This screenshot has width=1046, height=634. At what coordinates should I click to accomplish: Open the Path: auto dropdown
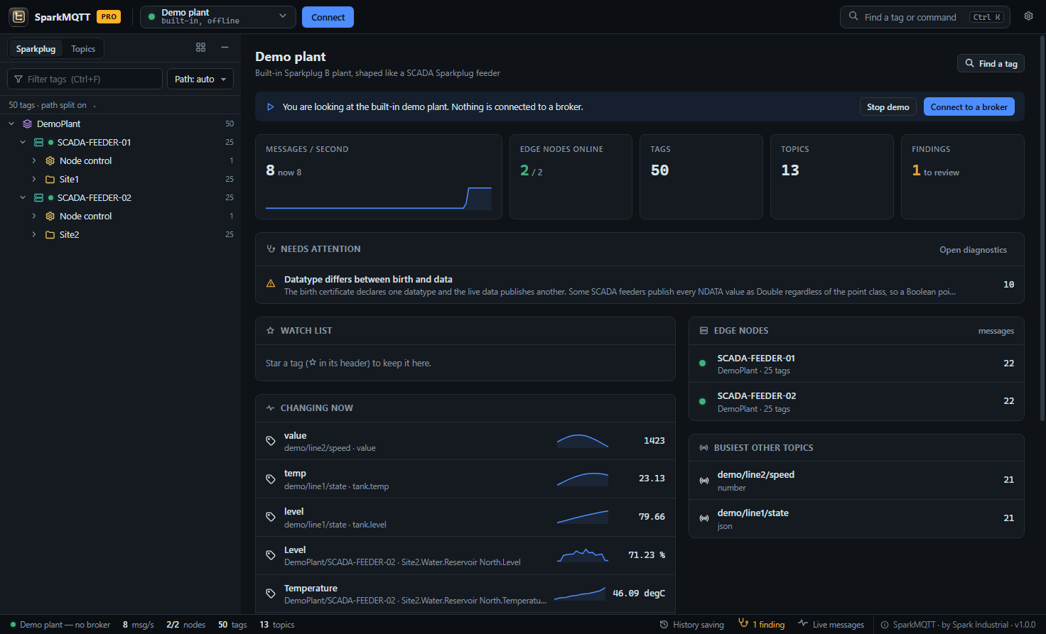coord(200,79)
